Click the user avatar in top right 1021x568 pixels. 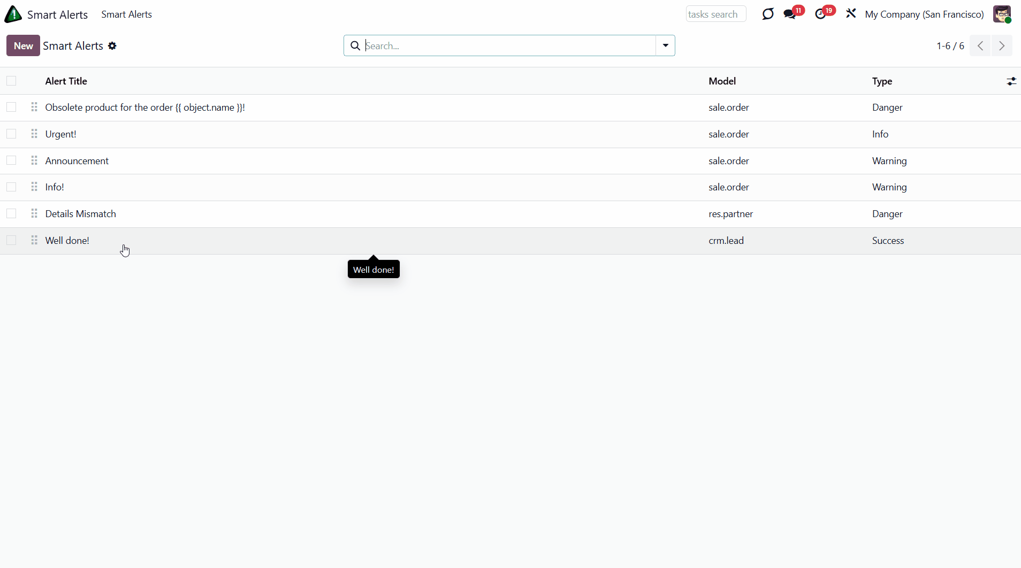tap(1002, 14)
